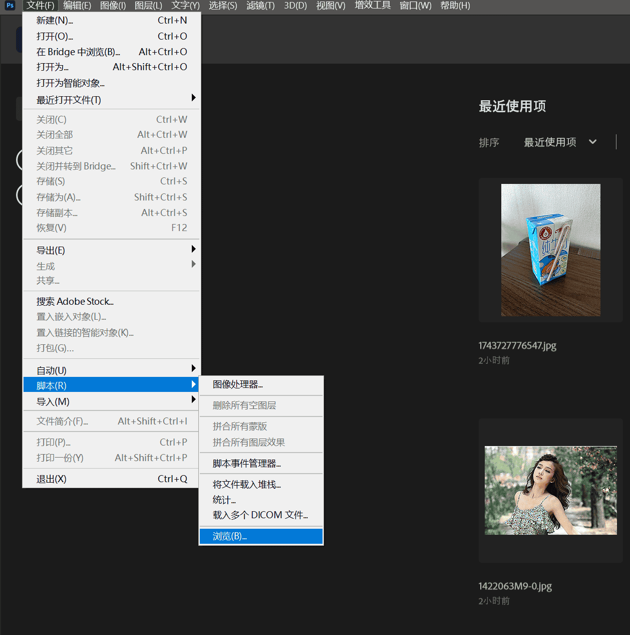The image size is (630, 635).
Task: Click the file name 1422063M9-0.jpg
Action: (x=515, y=586)
